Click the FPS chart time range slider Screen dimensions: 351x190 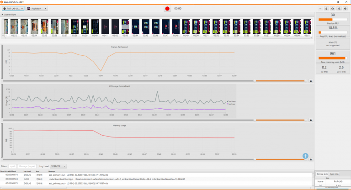pos(154,81)
